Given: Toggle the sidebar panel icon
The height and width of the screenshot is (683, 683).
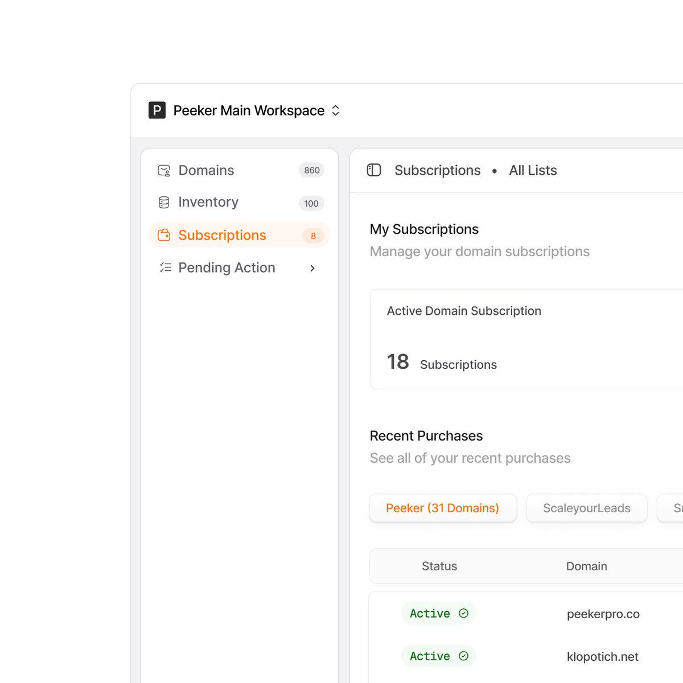Looking at the screenshot, I should tap(374, 170).
